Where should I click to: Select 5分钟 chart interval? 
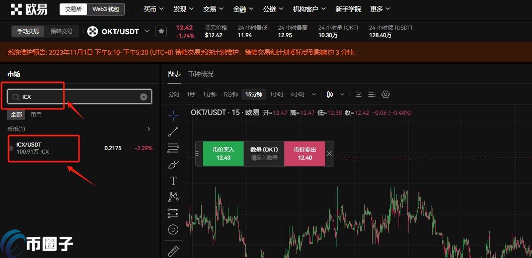[231, 94]
